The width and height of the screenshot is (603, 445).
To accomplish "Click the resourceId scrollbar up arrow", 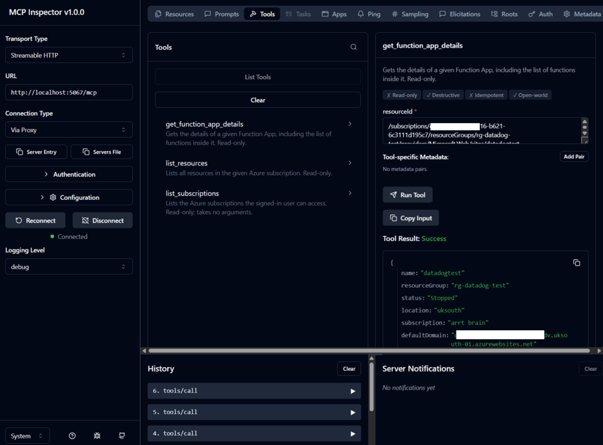I will [585, 121].
